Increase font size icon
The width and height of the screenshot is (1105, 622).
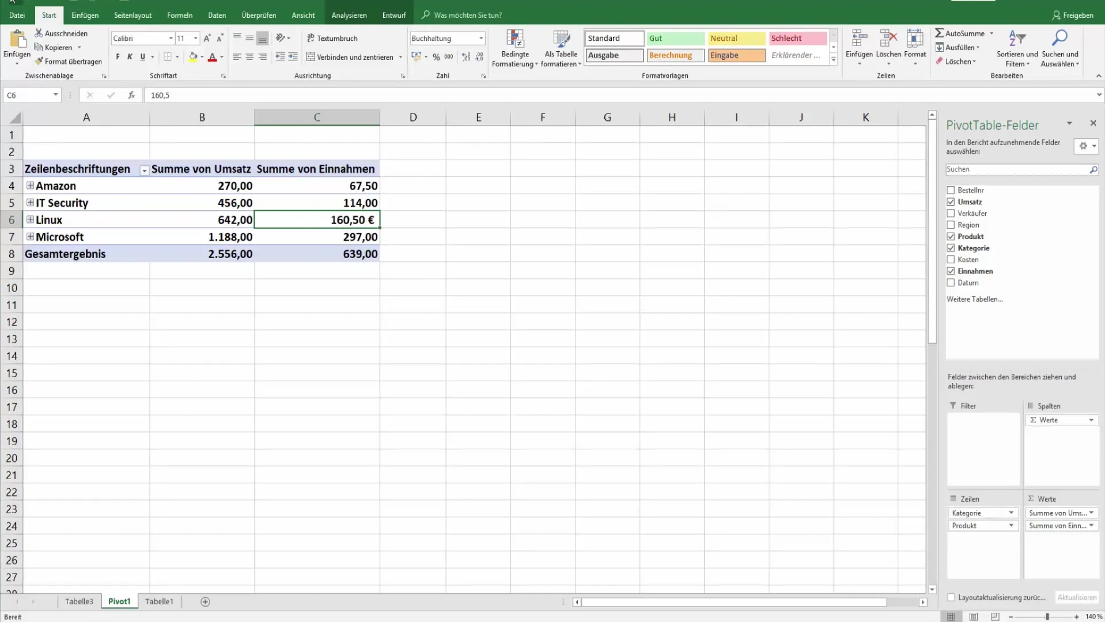(207, 38)
